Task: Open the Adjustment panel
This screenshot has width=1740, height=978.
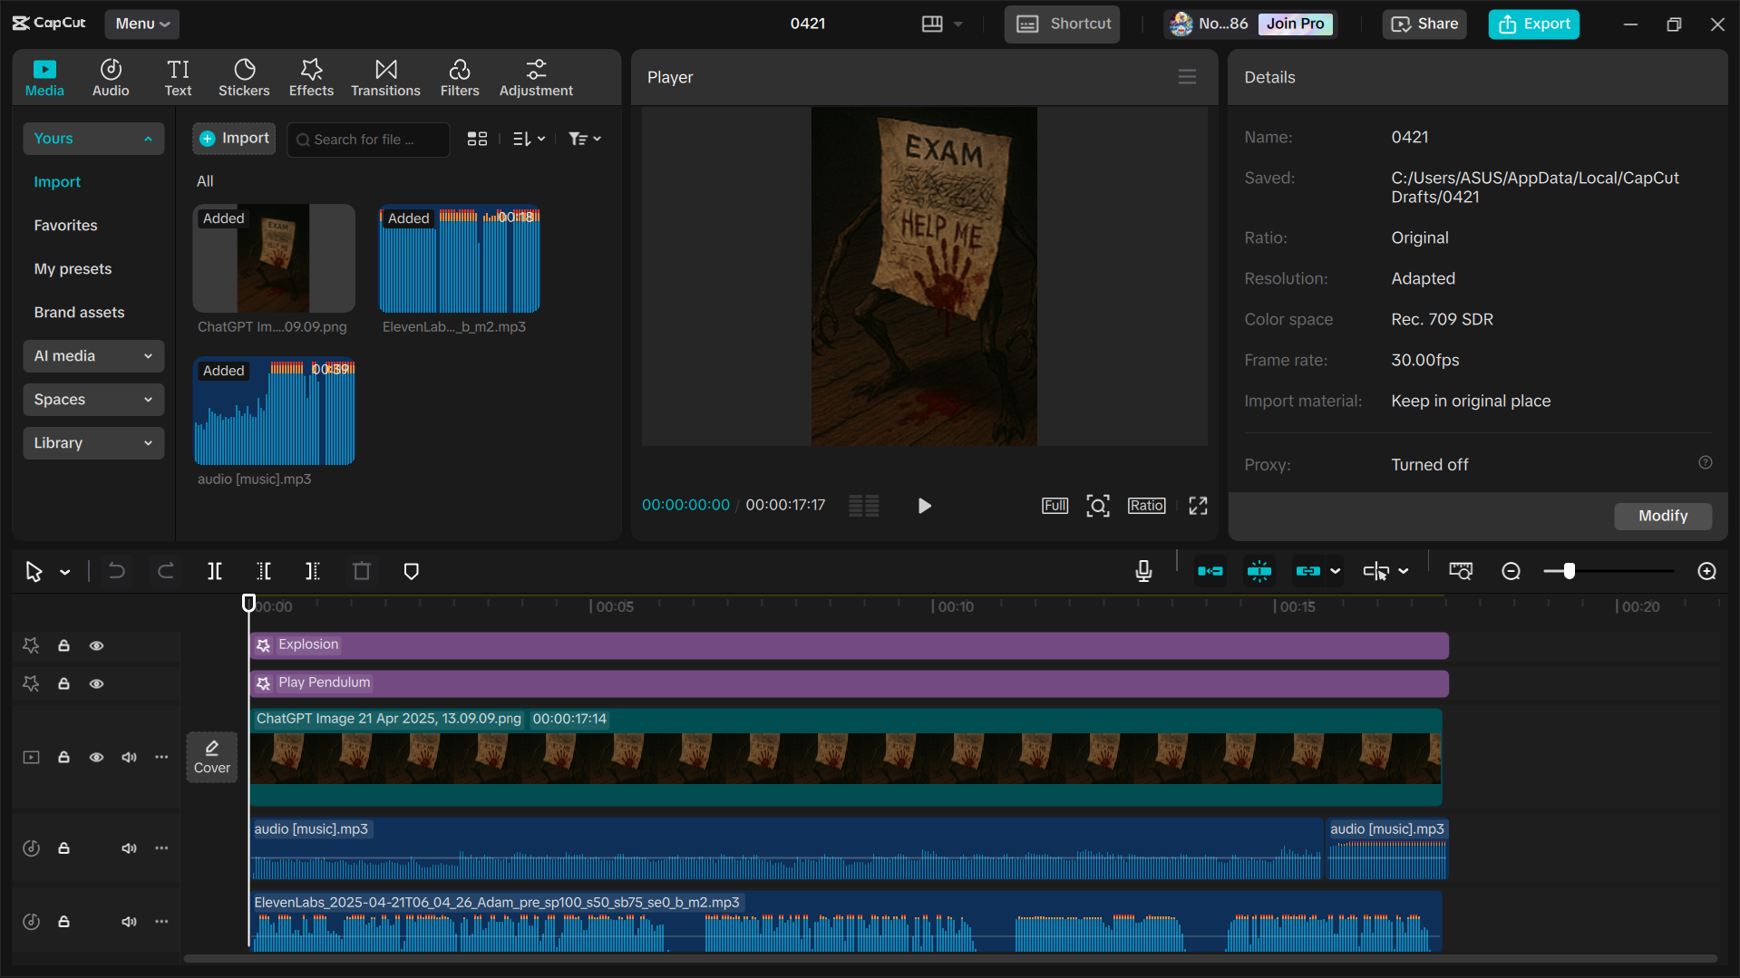Action: 536,77
